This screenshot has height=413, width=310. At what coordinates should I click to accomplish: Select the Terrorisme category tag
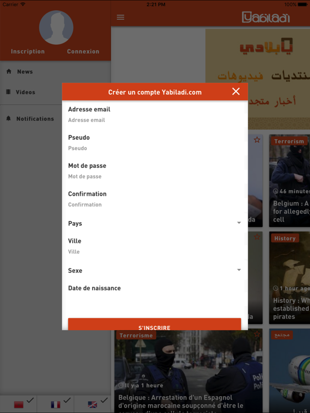point(136,336)
